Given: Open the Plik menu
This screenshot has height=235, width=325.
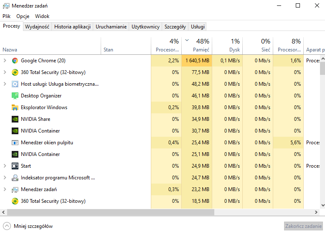Looking at the screenshot, I should point(7,16).
